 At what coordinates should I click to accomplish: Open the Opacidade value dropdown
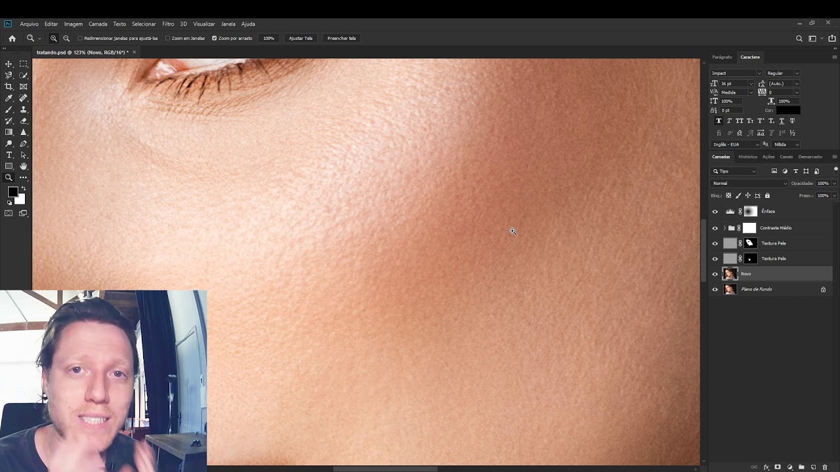834,184
